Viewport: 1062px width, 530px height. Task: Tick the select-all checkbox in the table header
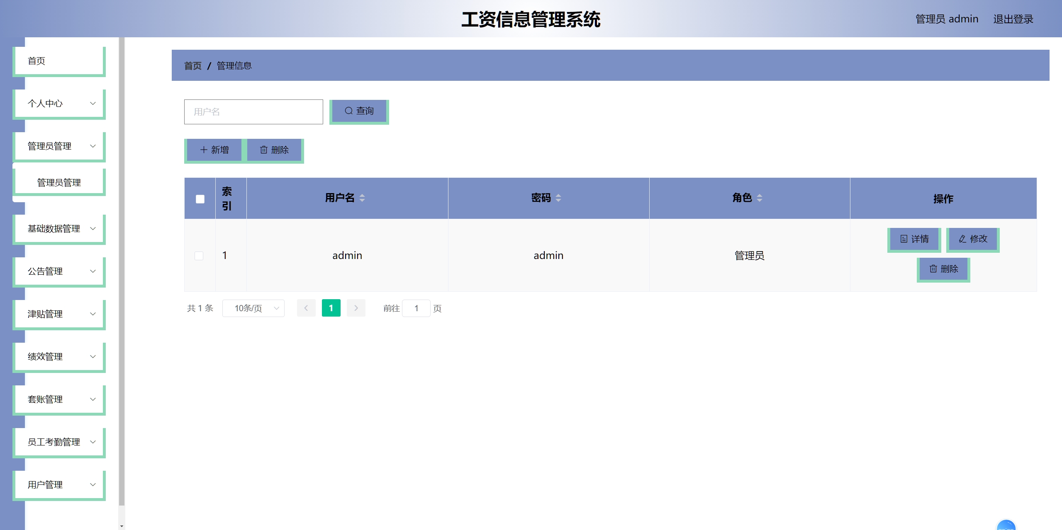(x=200, y=199)
